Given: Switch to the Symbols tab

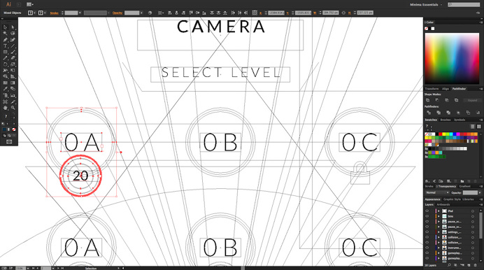Looking at the screenshot, I should (460, 120).
